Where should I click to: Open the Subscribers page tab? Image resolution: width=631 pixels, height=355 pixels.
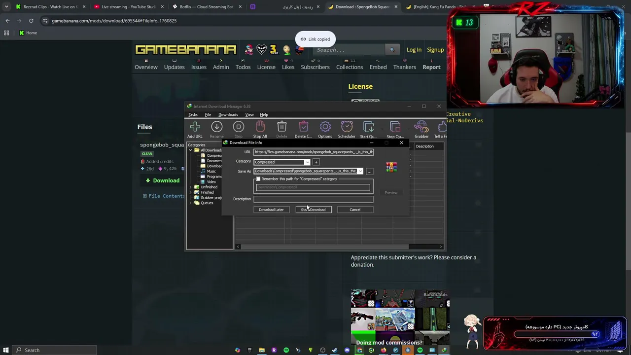pos(315,67)
